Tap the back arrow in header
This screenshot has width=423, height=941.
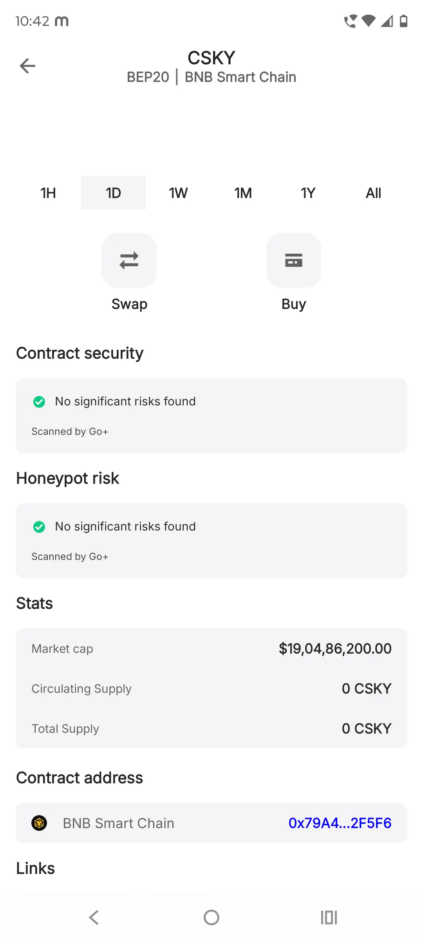click(27, 66)
